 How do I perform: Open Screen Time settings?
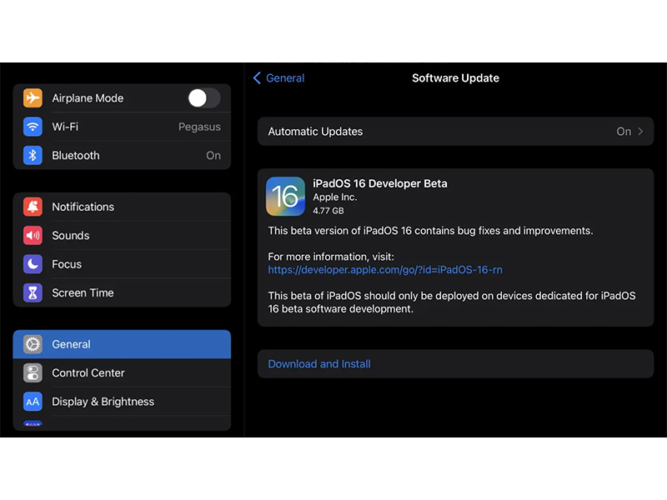click(x=122, y=292)
